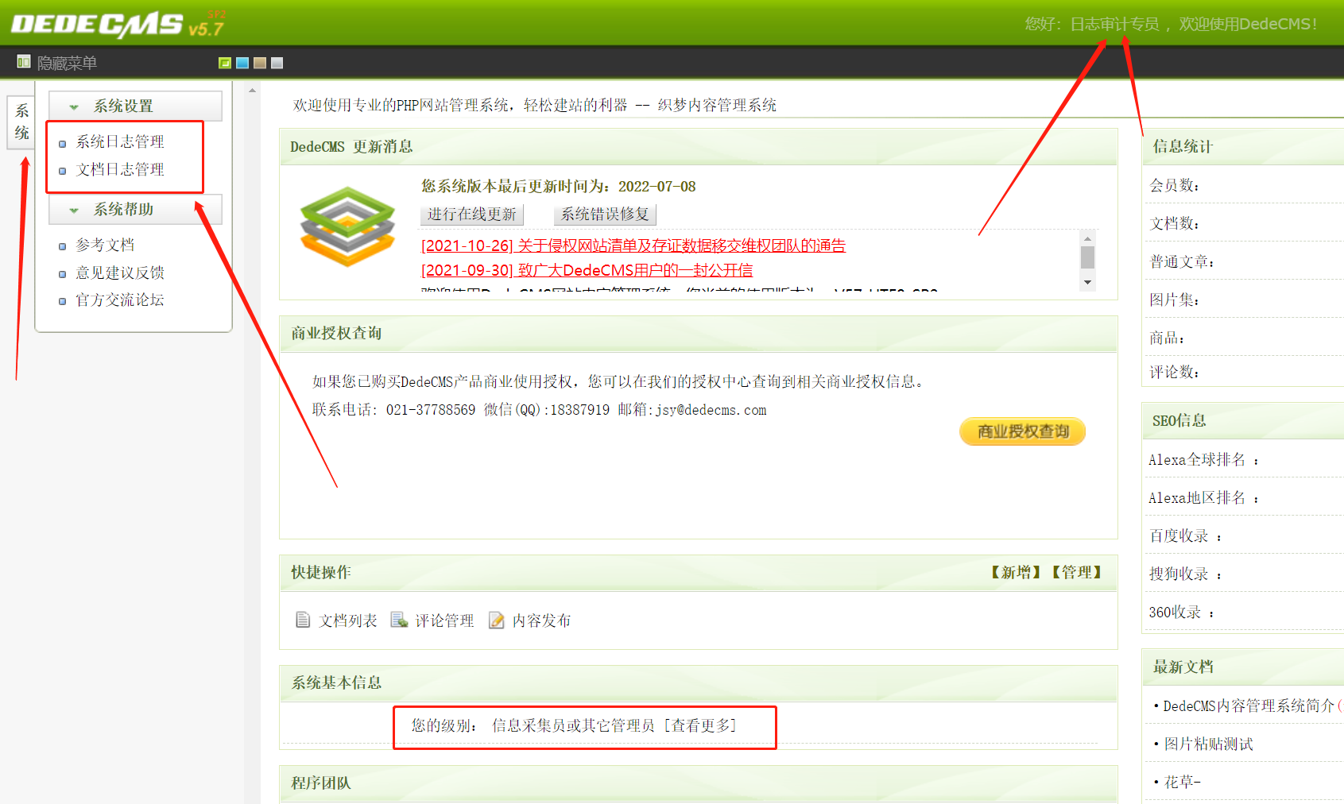Click the 普通文章 statistic row
This screenshot has width=1344, height=804.
(x=1244, y=261)
